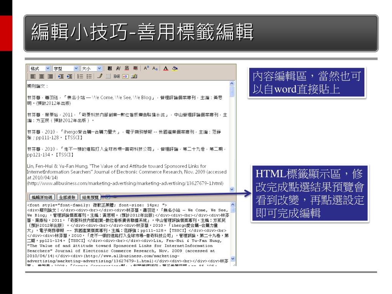Click the slide title 編輯小技巧-善用標籤編輯

pyautogui.click(x=142, y=32)
